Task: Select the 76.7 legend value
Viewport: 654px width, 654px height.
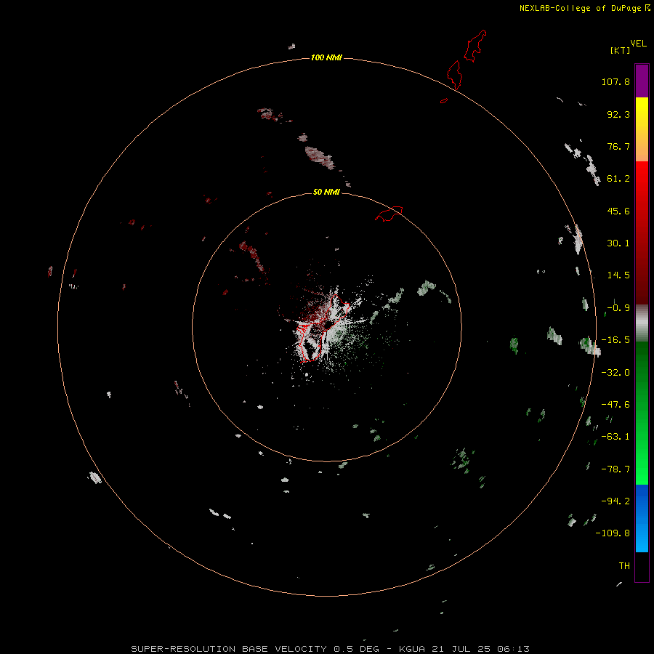Action: [x=618, y=146]
